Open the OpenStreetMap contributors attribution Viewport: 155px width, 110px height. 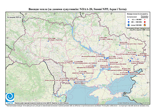tap(134, 103)
